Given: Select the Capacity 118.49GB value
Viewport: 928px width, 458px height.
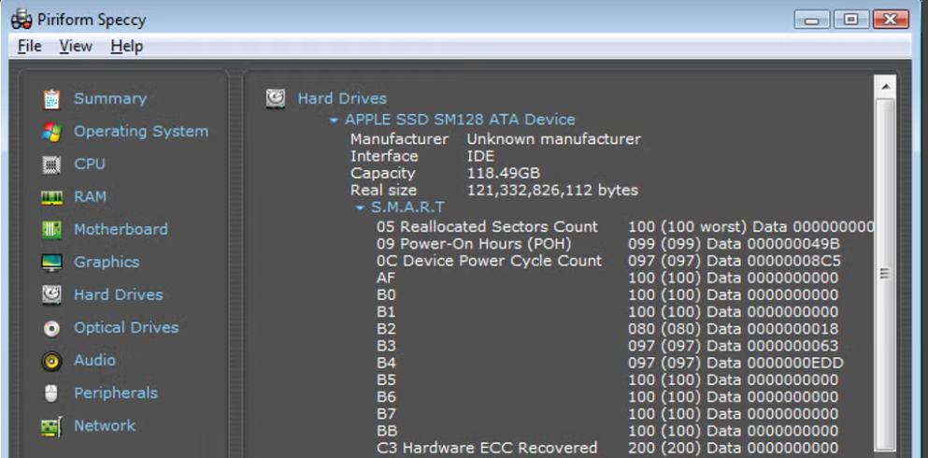Looking at the screenshot, I should pyautogui.click(x=504, y=173).
